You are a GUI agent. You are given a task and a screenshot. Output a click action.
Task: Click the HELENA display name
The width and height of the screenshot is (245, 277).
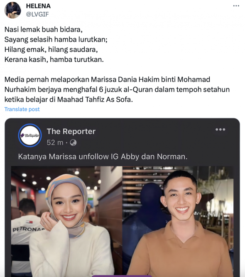tap(38, 6)
